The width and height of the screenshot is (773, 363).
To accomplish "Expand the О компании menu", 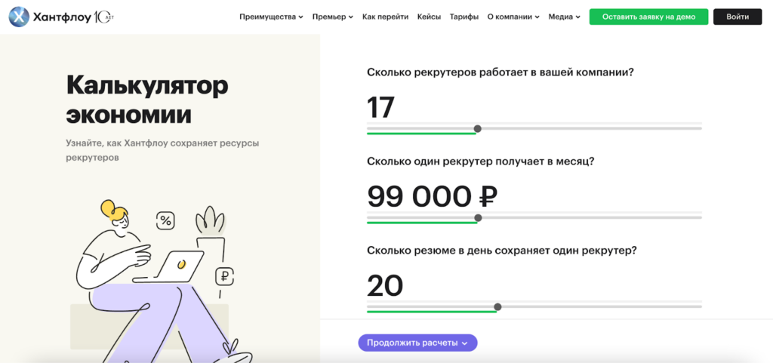I will pos(513,17).
